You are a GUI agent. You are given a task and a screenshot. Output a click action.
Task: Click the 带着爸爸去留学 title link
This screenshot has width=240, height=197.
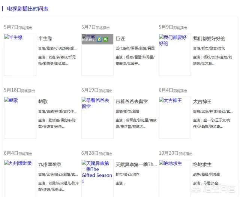coord(132,101)
